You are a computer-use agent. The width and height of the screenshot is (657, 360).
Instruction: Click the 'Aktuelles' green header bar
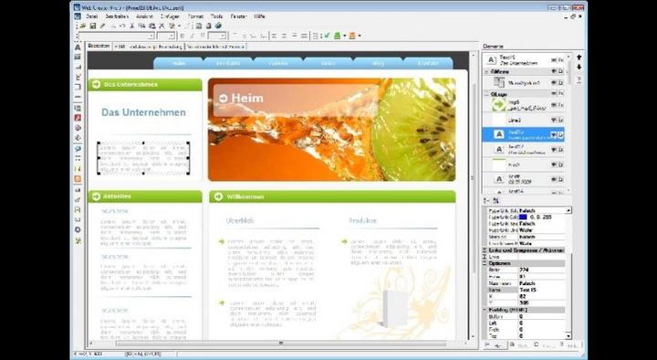(x=145, y=196)
